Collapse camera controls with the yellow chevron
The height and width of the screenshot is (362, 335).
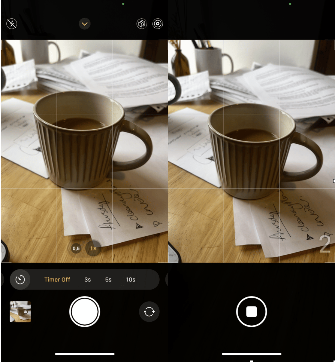[85, 24]
